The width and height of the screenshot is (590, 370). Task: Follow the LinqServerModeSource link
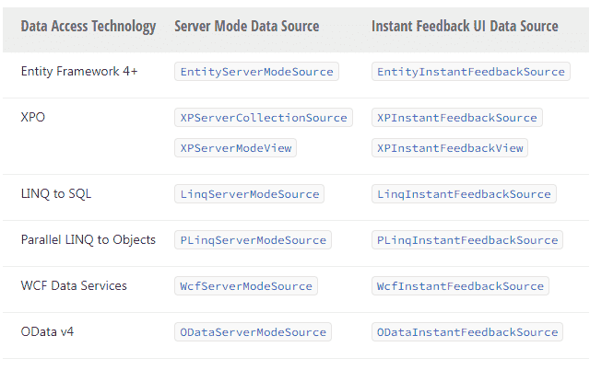[249, 194]
